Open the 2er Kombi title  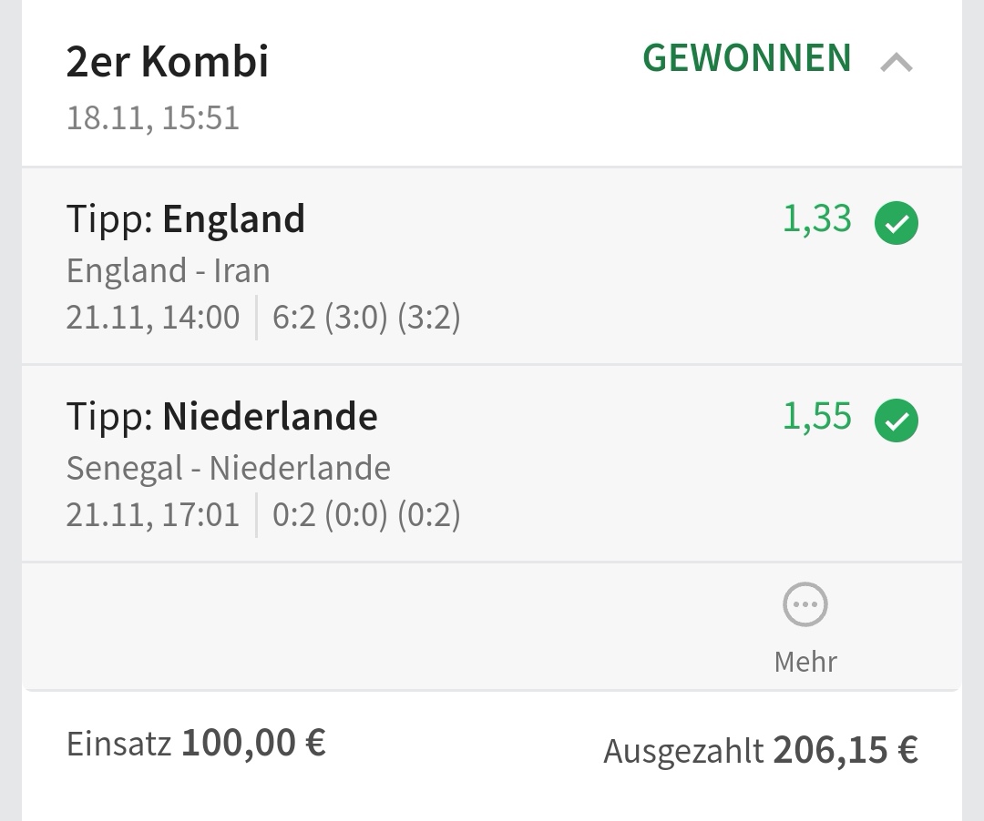168,62
